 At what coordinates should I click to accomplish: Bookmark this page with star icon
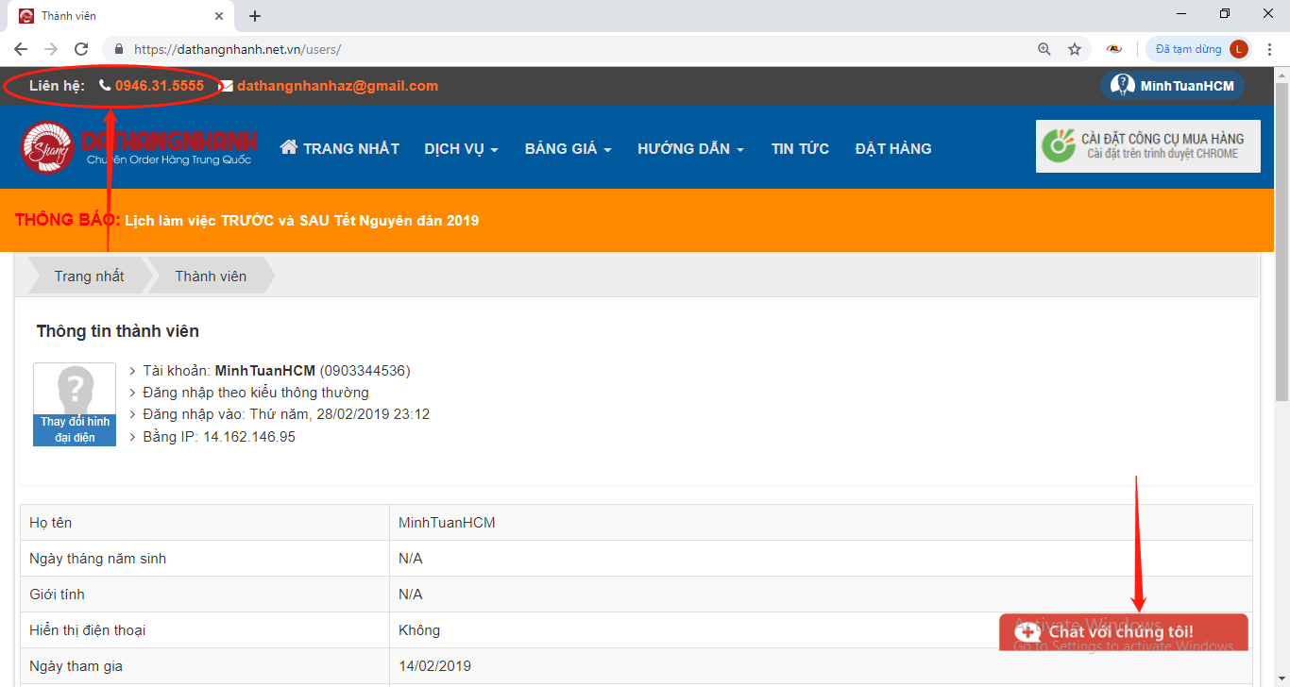pos(1074,49)
